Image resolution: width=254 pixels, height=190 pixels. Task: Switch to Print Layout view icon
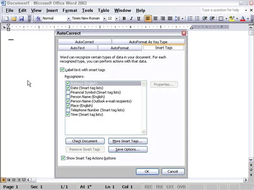point(14,180)
